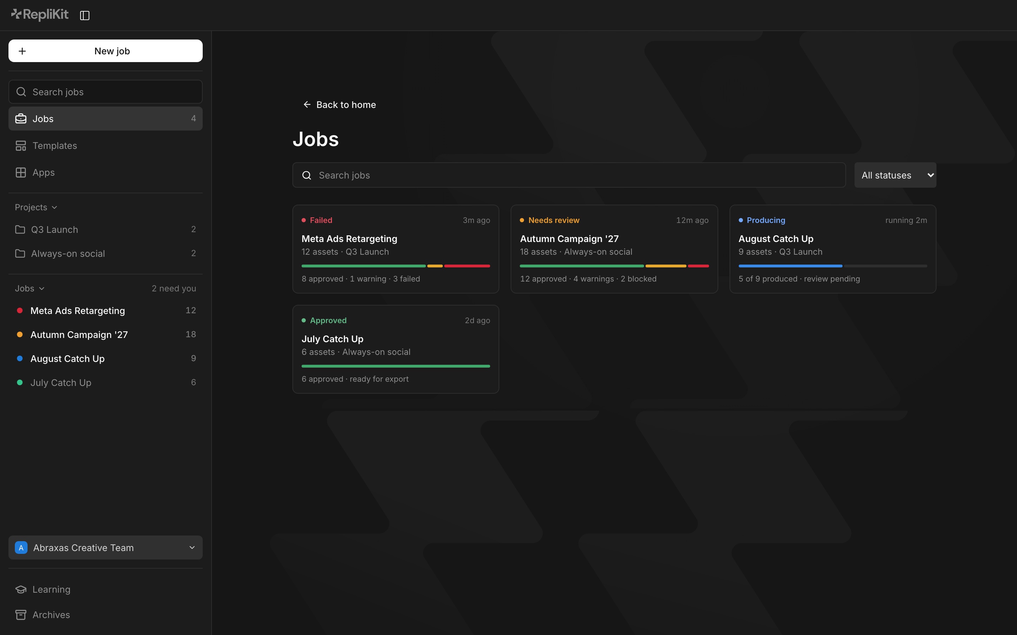Click the Learning graduation cap icon
This screenshot has width=1017, height=635.
[x=20, y=589]
